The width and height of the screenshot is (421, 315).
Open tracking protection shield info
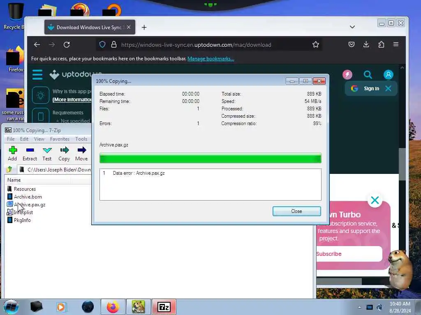pyautogui.click(x=102, y=44)
